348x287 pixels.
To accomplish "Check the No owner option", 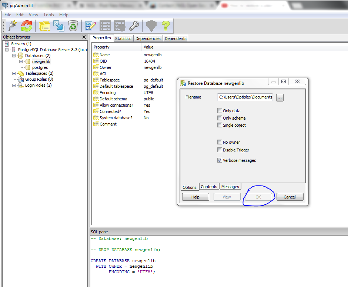I will click(x=220, y=142).
